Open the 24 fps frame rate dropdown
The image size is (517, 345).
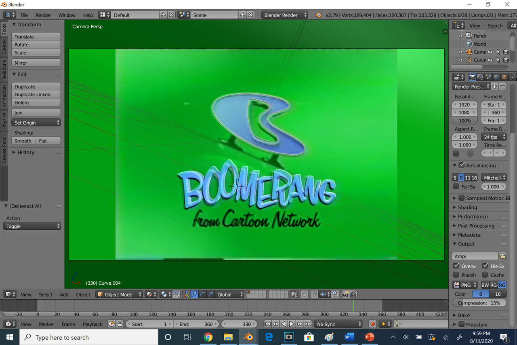coord(494,137)
